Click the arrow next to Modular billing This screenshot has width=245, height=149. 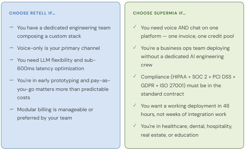click(11, 109)
